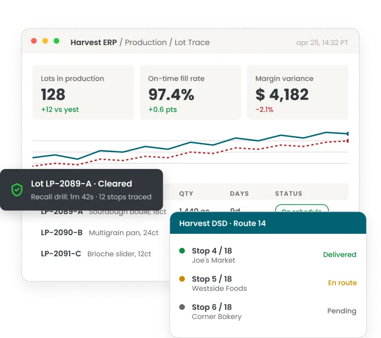Sort by the STATUS column header

[288, 193]
